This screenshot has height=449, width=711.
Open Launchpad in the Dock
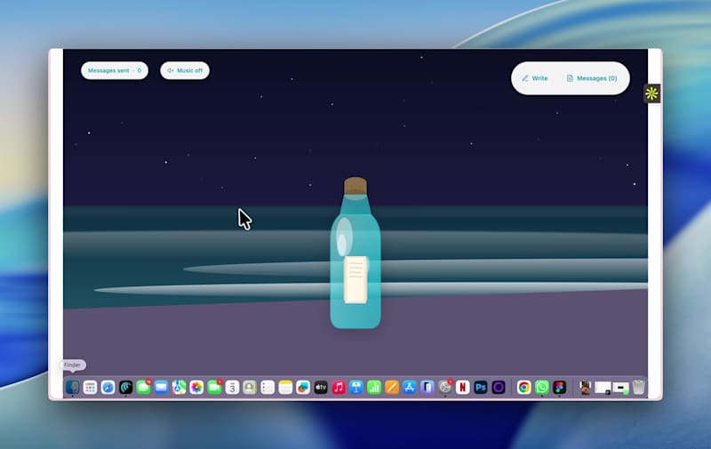point(91,388)
